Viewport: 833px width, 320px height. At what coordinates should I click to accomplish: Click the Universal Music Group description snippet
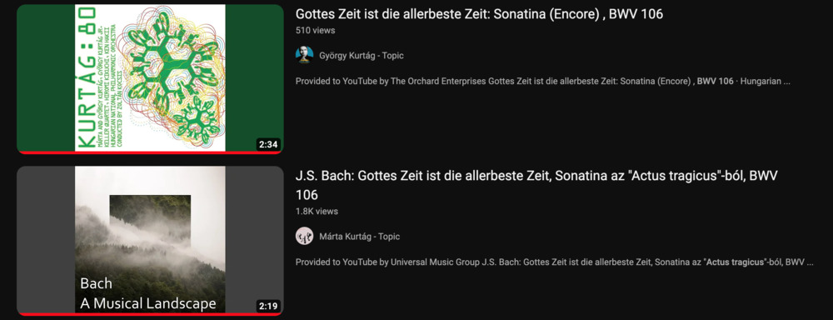pyautogui.click(x=554, y=262)
